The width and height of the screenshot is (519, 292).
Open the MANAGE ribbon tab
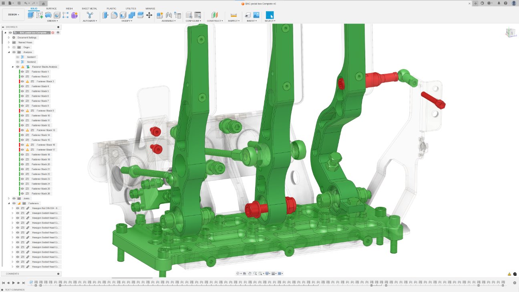(x=150, y=8)
